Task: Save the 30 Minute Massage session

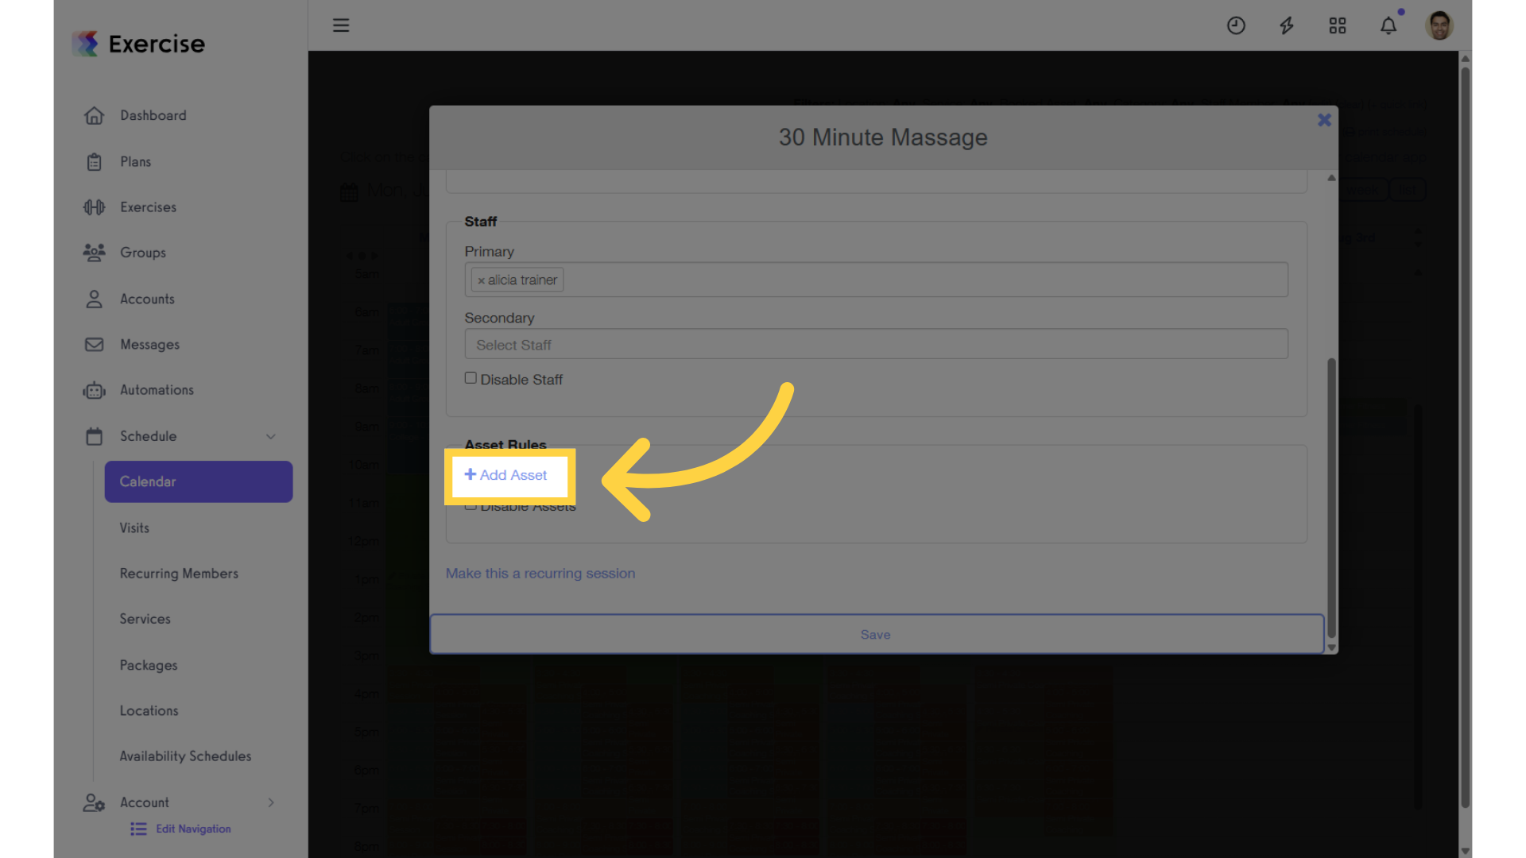Action: pos(877,634)
